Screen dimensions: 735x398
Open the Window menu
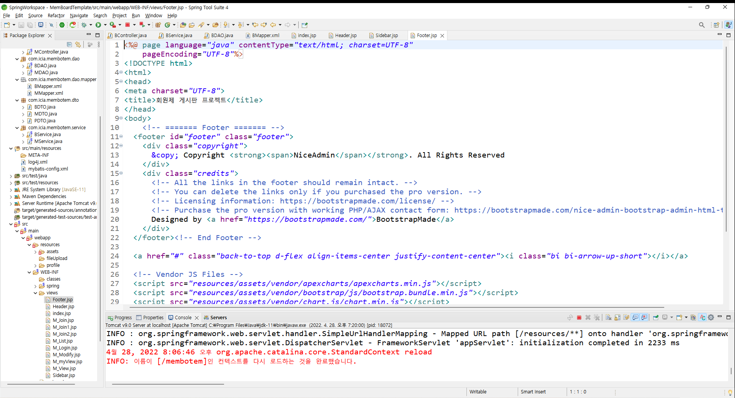coord(153,16)
